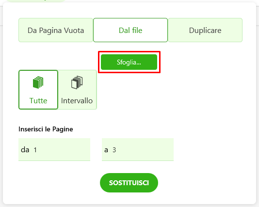
Task: Click the green pill element above the dialog
Action: pos(36,1)
